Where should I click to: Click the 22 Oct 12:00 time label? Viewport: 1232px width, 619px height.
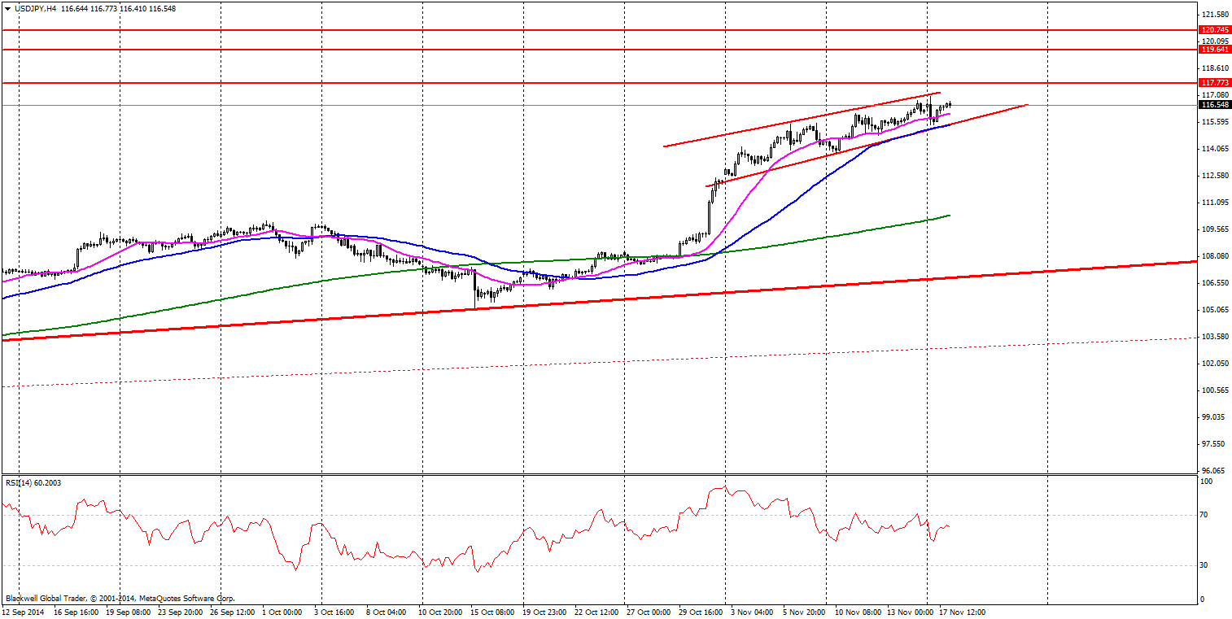pos(598,611)
